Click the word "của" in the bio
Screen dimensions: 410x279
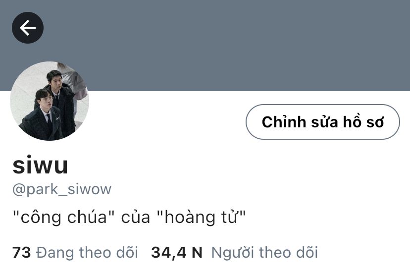pos(136,217)
